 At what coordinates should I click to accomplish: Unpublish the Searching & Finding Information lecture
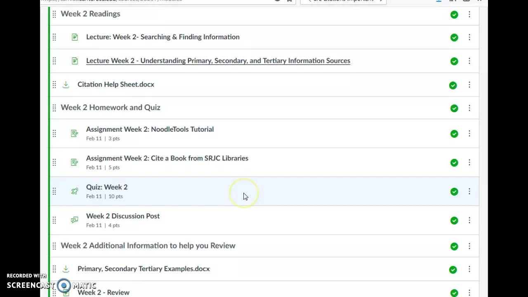pos(454,38)
